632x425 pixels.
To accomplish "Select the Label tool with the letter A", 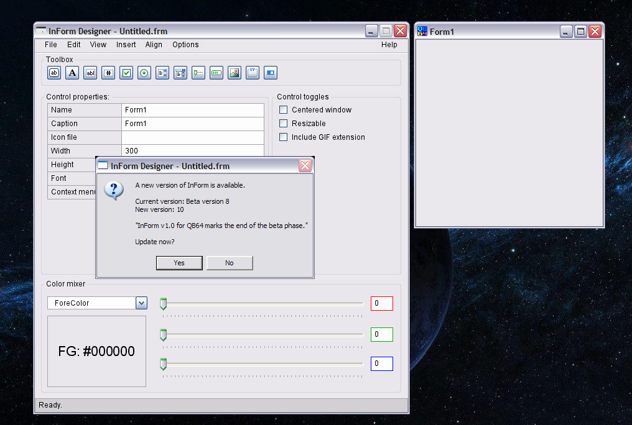I will (72, 73).
